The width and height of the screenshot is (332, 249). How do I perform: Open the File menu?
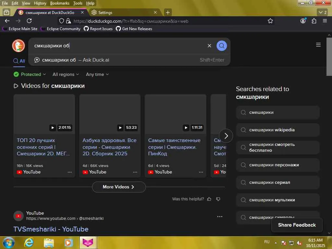tap(5, 3)
